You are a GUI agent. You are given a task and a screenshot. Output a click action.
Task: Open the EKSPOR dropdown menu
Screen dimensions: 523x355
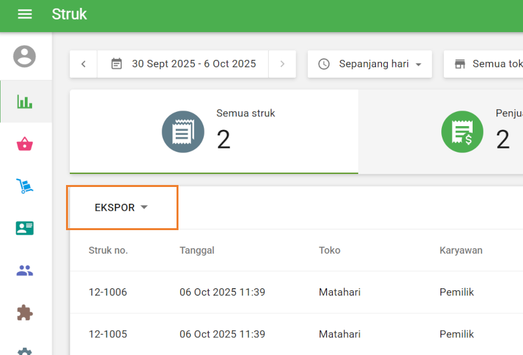pos(122,208)
